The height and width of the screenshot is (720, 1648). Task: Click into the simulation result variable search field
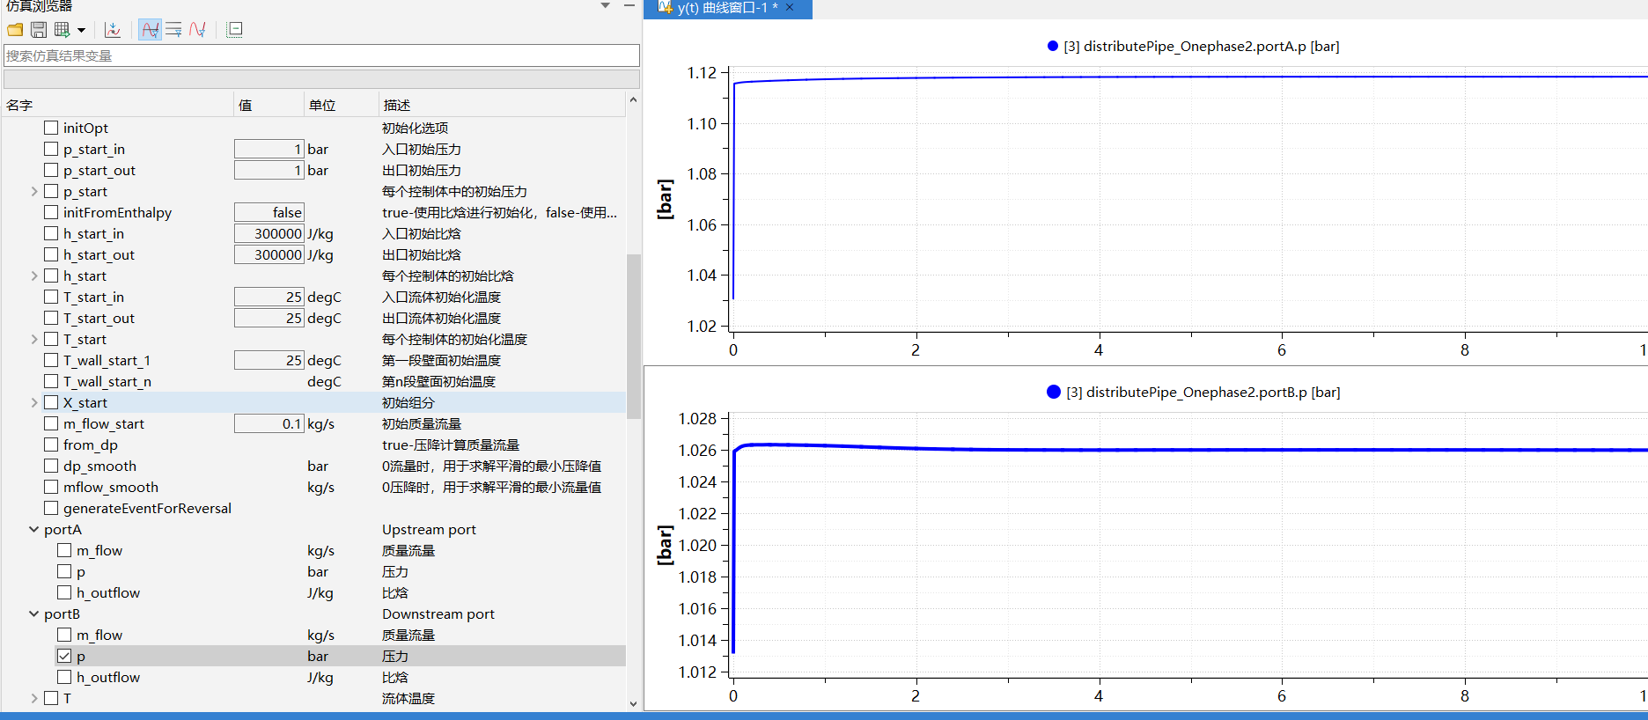(x=321, y=55)
